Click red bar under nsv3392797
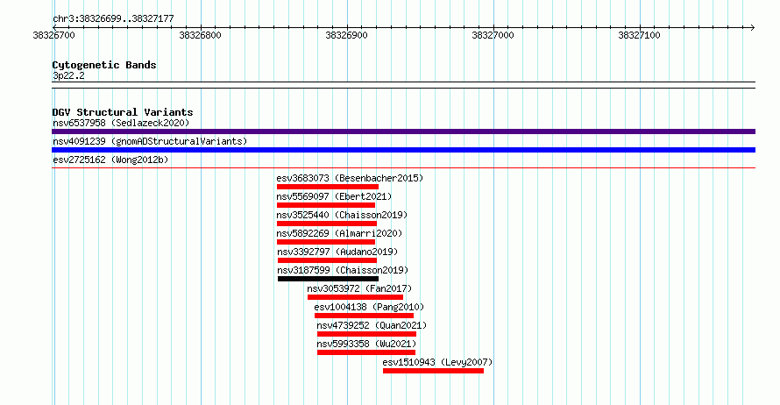The width and height of the screenshot is (780, 405). (x=327, y=260)
